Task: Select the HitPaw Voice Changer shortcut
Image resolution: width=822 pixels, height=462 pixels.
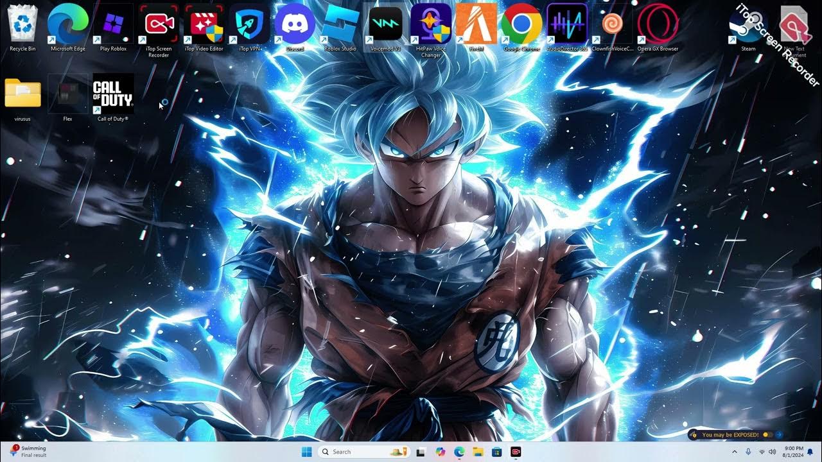Action: click(x=431, y=30)
